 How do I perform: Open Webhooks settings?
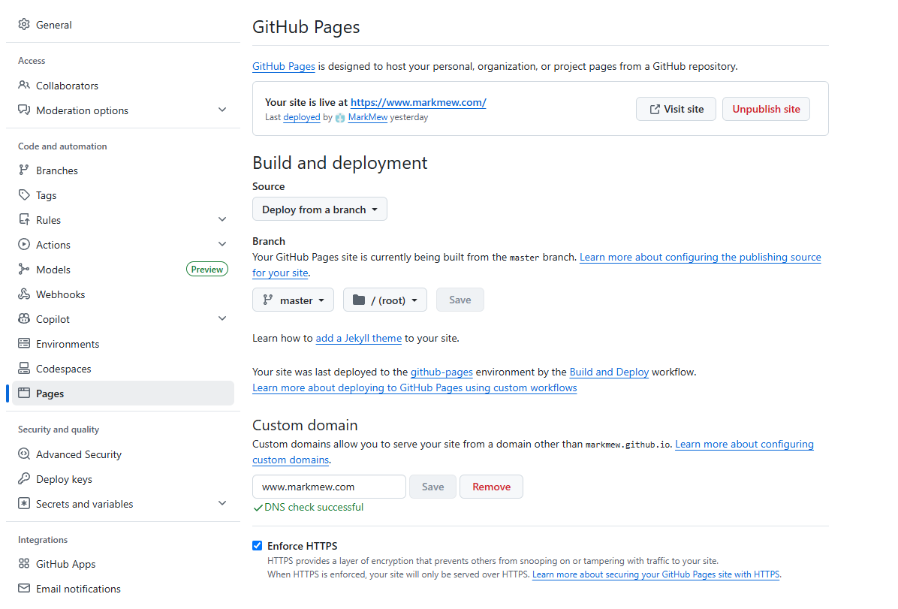123,294
